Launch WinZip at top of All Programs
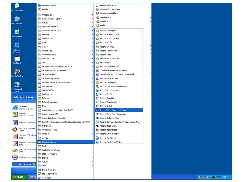Image resolution: width=243 pixels, height=182 pixels. [65, 9]
